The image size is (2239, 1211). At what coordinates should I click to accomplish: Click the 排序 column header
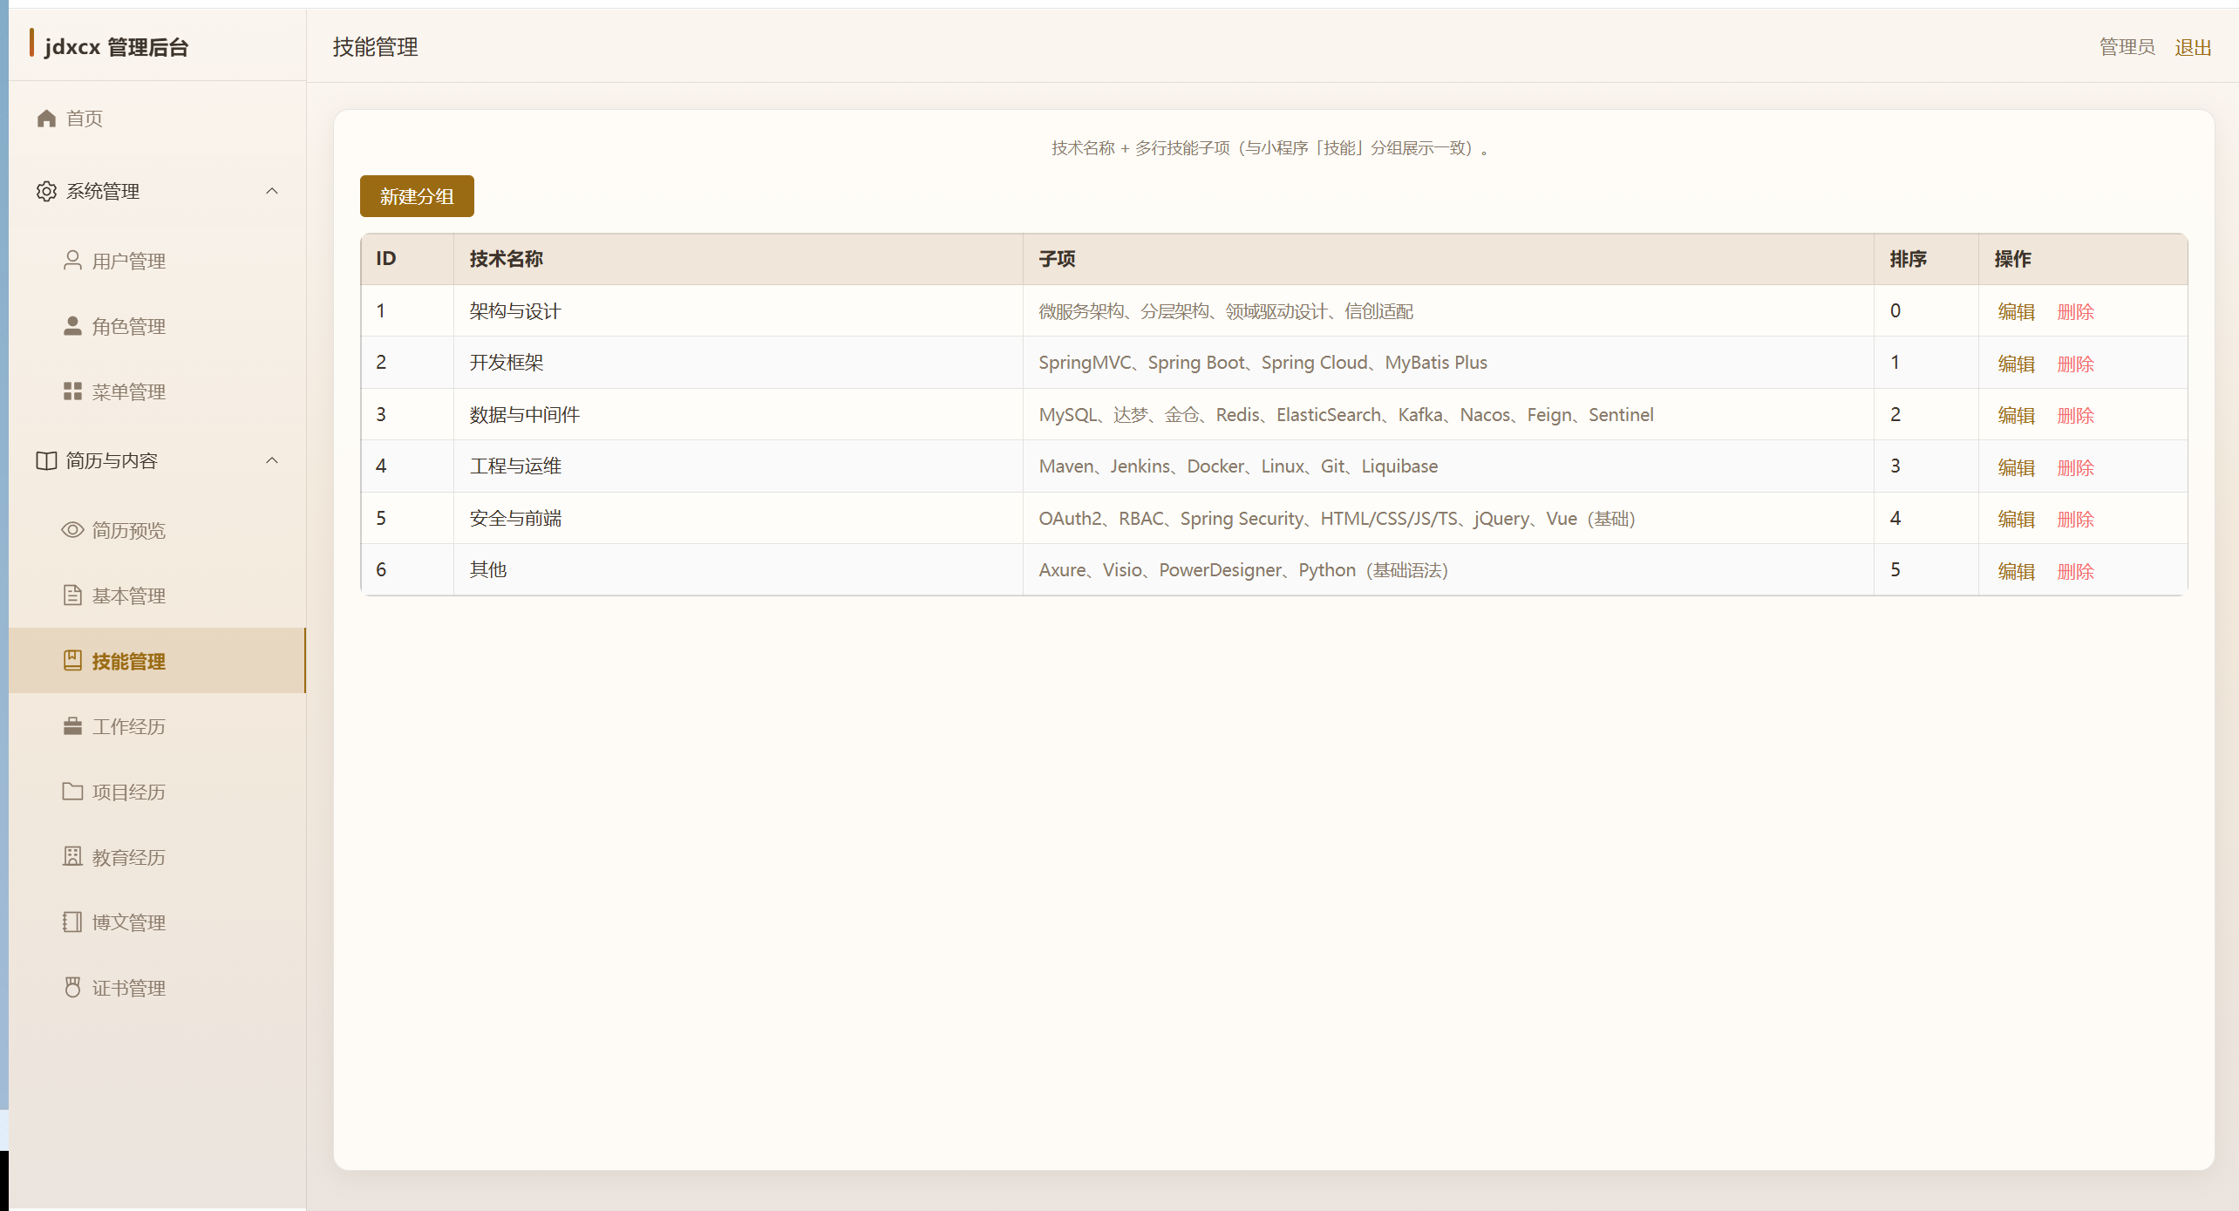1908,260
